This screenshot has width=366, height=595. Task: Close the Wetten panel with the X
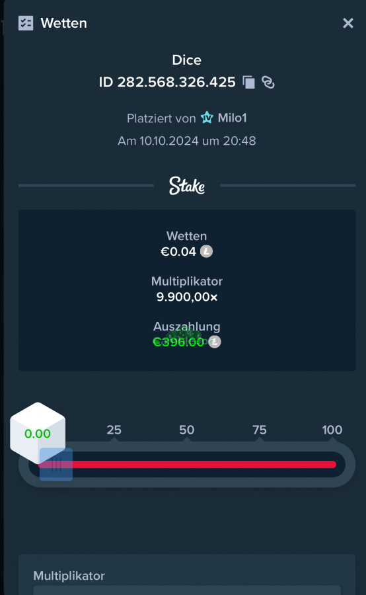[x=348, y=23]
